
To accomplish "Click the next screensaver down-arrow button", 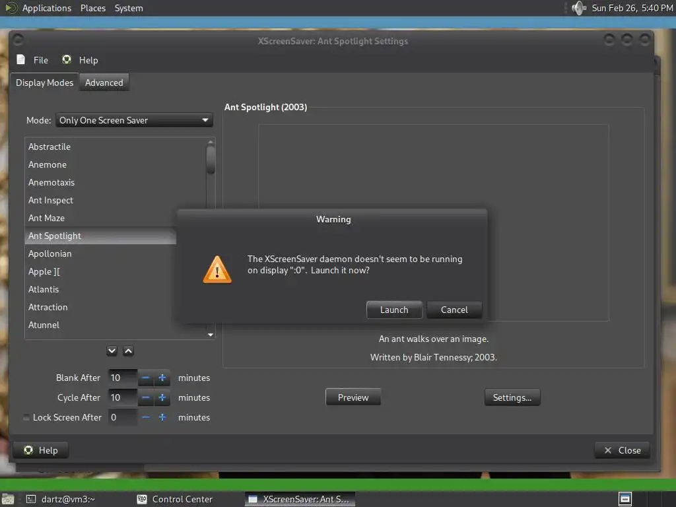I will [x=112, y=351].
